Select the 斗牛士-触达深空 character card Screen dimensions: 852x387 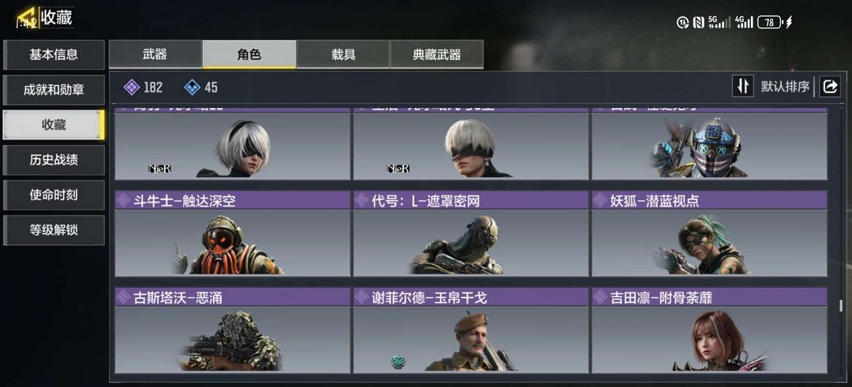point(233,233)
